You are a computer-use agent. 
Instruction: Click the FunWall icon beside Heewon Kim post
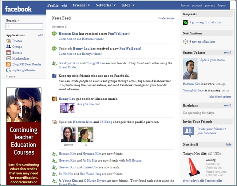tap(54, 34)
